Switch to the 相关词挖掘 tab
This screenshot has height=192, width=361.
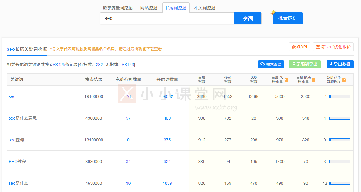click(205, 8)
